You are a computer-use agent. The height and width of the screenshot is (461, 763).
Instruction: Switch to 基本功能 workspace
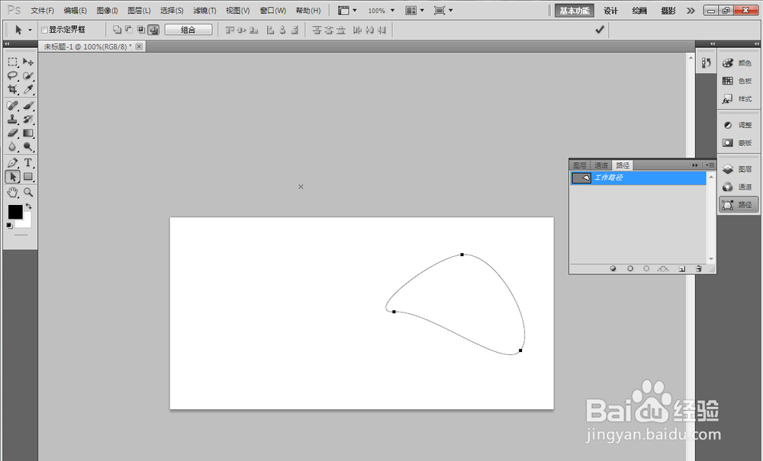(575, 11)
